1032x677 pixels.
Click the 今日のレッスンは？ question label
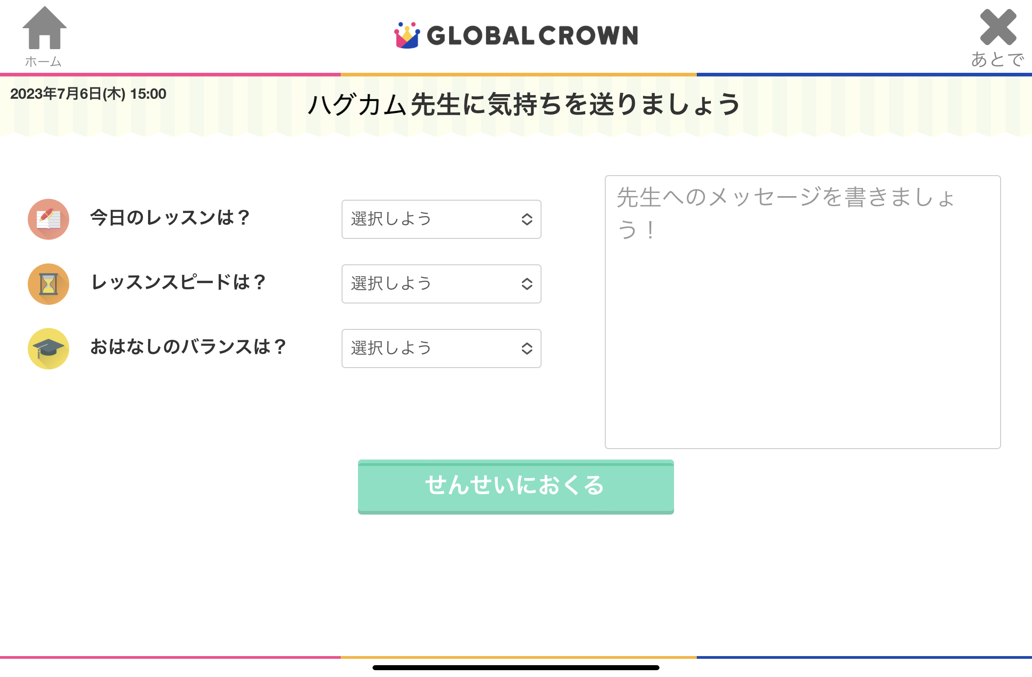170,218
